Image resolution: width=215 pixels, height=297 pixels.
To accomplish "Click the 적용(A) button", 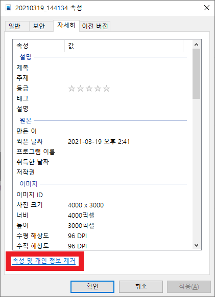I will pos(189,286).
